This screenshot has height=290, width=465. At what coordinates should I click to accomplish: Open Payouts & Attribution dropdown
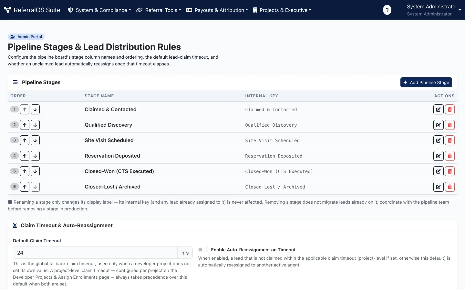click(217, 10)
